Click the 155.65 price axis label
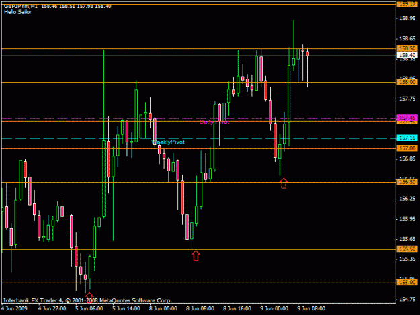 coord(407,239)
